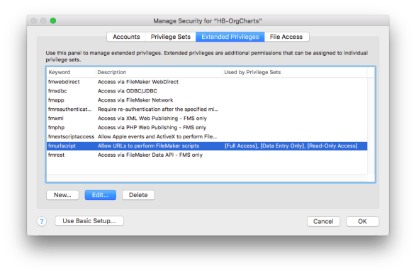Sort by the Keyword column header

[71, 72]
